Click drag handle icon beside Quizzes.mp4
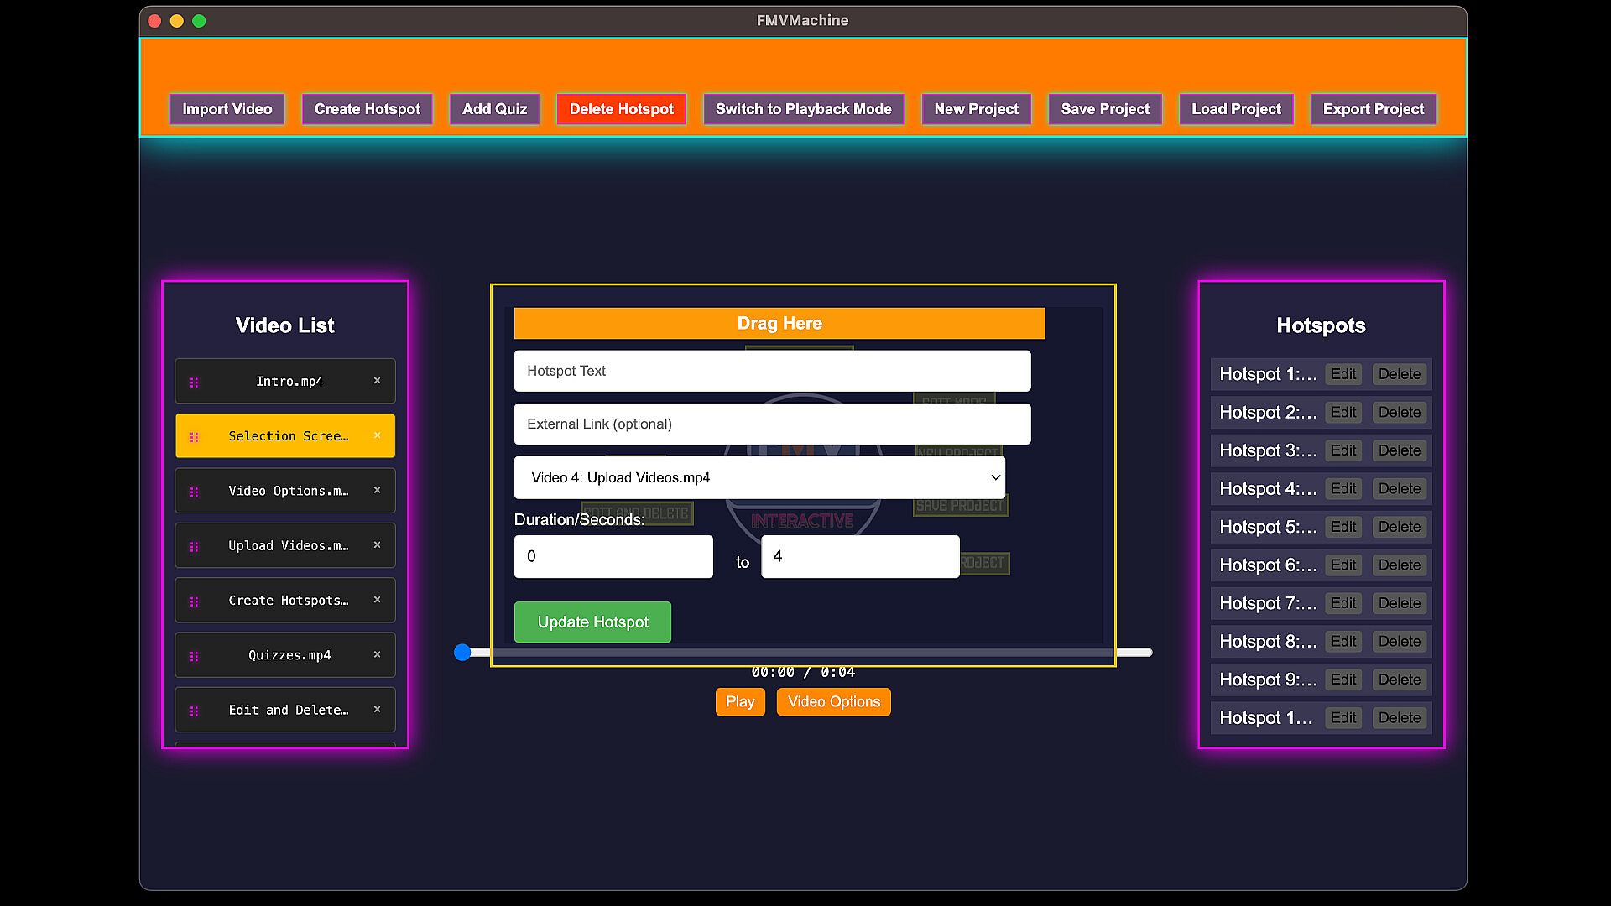 (x=194, y=656)
